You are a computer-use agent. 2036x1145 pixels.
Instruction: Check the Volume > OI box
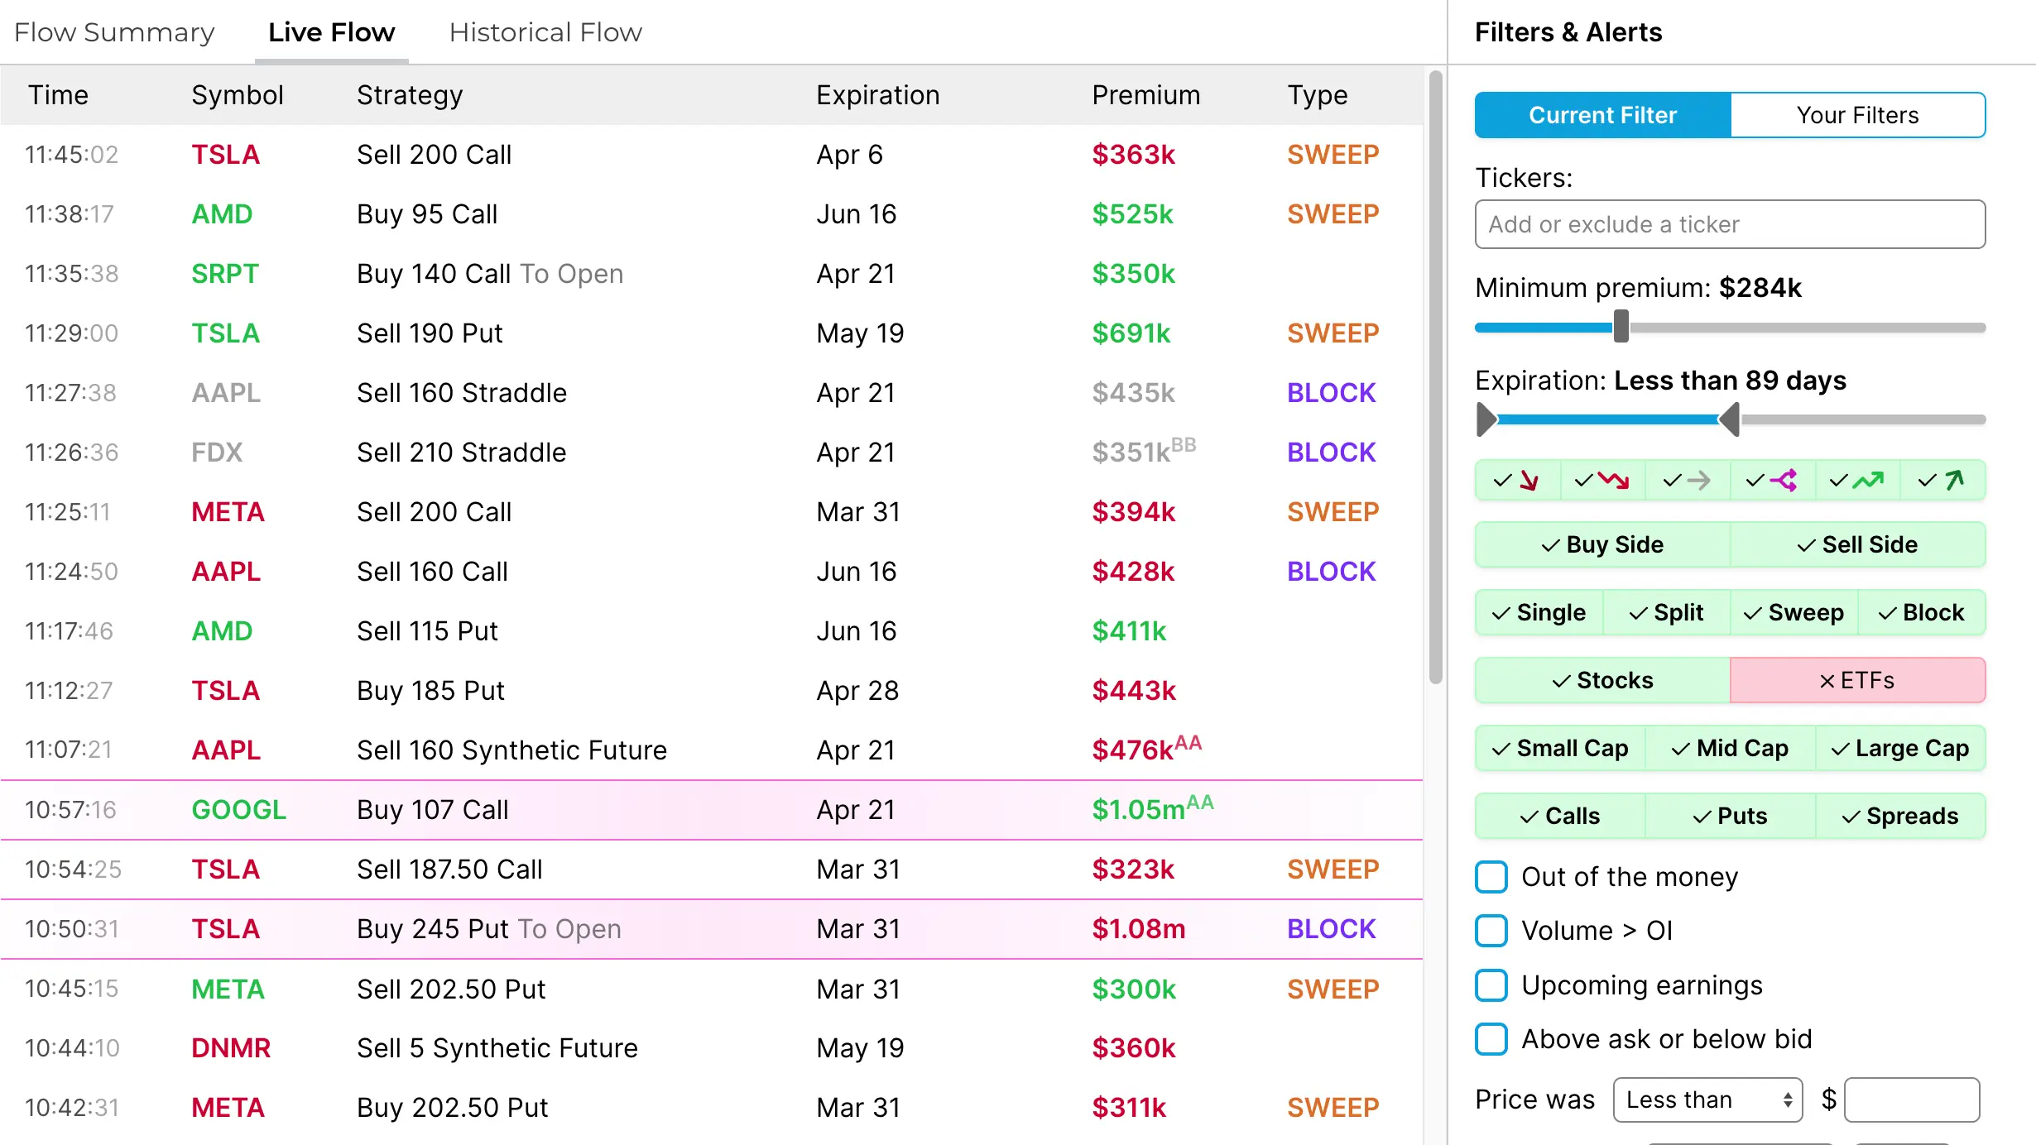click(1491, 931)
